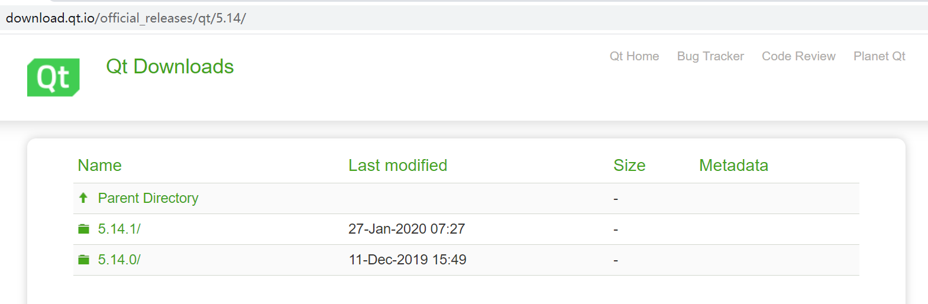Click the up arrow icon beside Parent Directory
The image size is (928, 304).
coord(83,198)
